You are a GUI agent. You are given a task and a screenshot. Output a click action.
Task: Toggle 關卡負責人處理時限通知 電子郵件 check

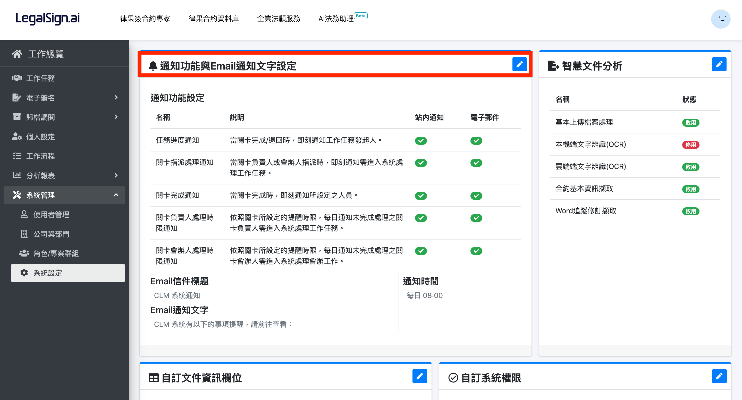pos(476,218)
